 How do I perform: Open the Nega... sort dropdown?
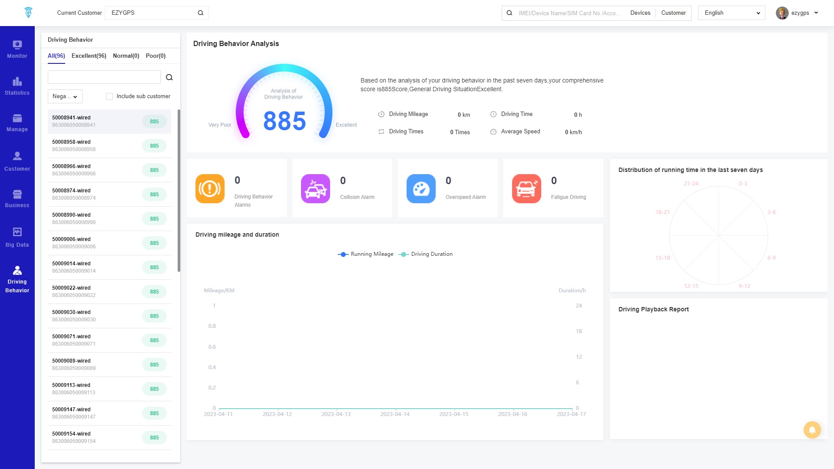tap(65, 96)
